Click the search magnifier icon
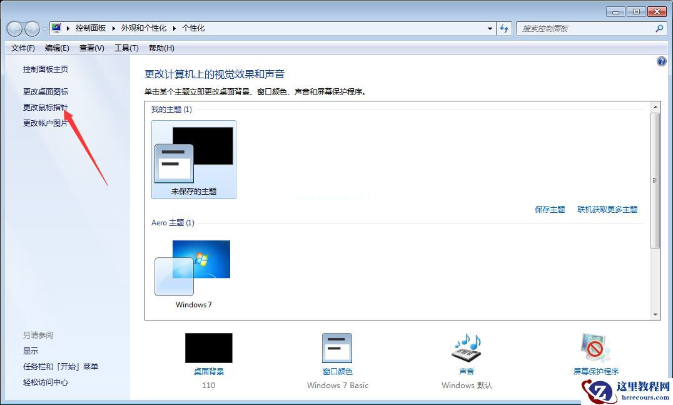 [660, 28]
